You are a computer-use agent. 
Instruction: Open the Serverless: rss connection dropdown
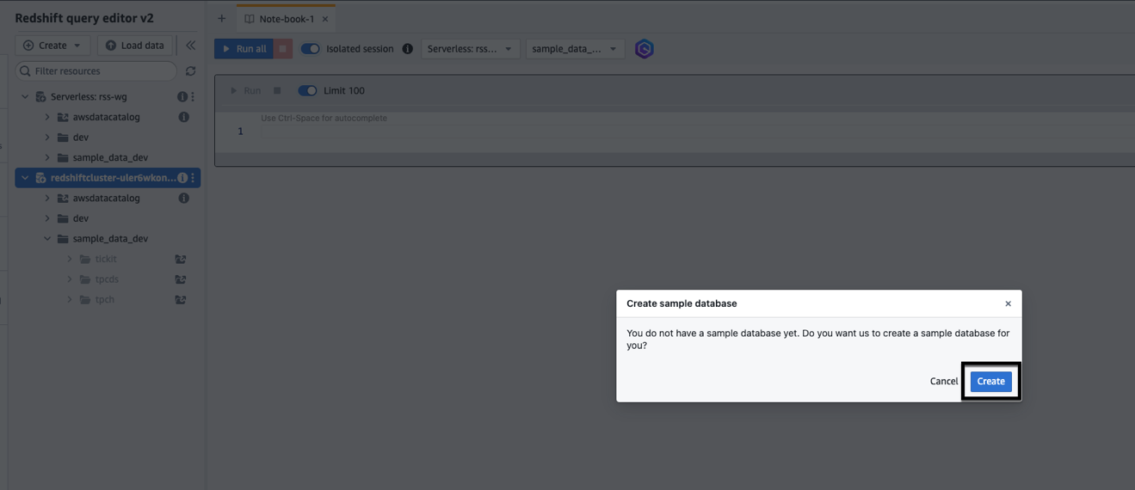coord(470,49)
